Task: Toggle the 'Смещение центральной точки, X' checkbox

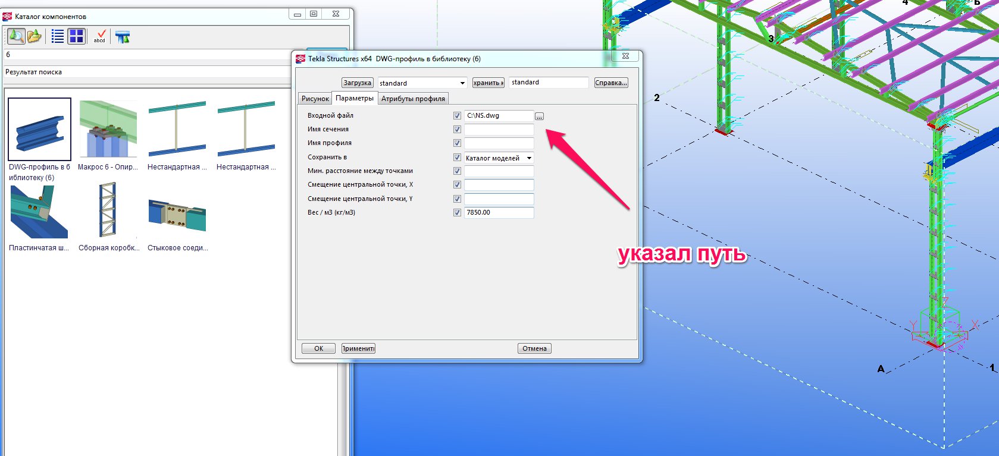Action: [x=457, y=184]
